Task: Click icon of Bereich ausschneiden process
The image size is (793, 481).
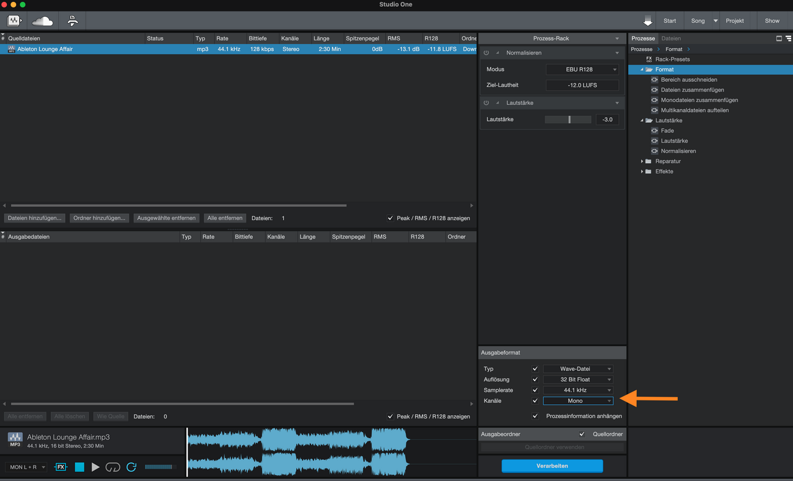Action: pyautogui.click(x=654, y=80)
